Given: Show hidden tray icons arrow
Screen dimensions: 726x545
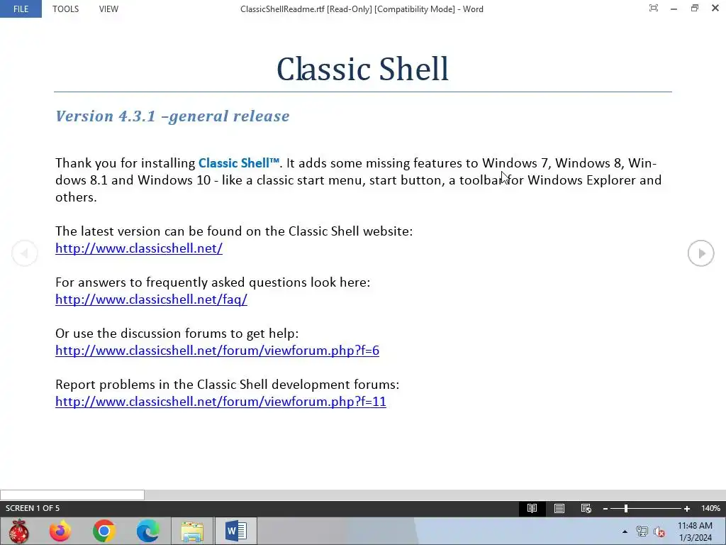Looking at the screenshot, I should pyautogui.click(x=625, y=532).
